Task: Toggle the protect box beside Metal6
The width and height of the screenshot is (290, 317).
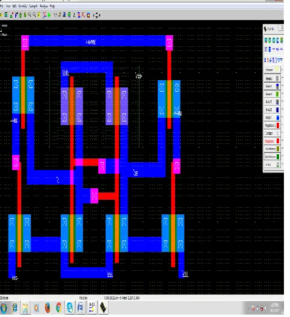Action: click(x=282, y=78)
